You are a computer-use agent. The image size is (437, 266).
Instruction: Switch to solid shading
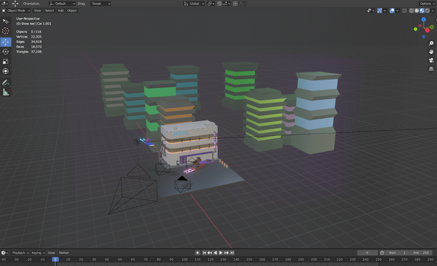coord(417,11)
